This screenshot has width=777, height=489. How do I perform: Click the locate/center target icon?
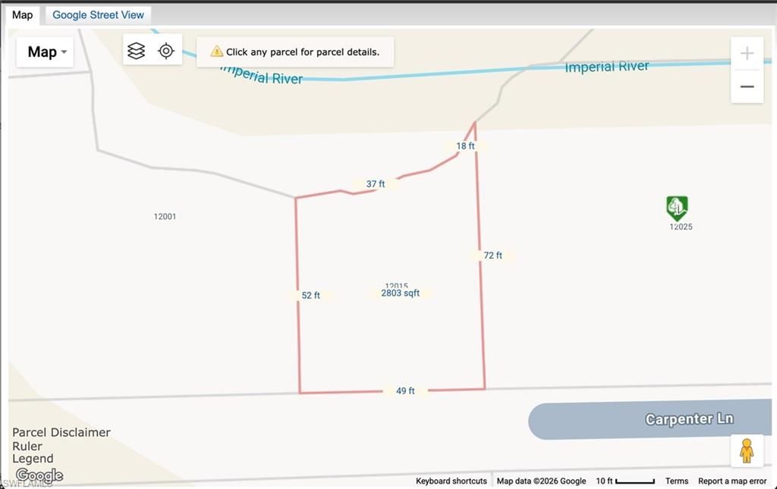click(x=166, y=51)
